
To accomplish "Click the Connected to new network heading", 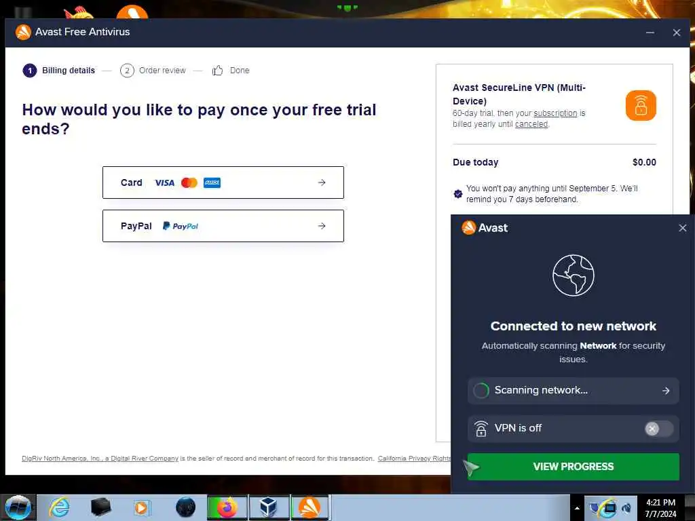I will pyautogui.click(x=573, y=326).
